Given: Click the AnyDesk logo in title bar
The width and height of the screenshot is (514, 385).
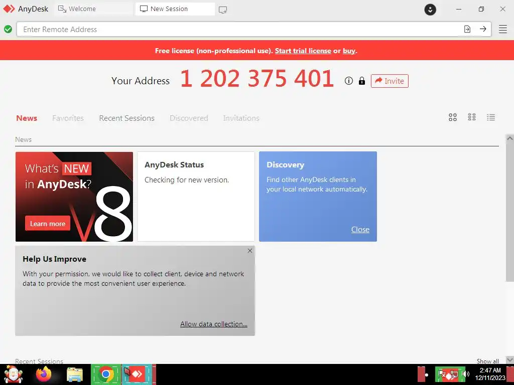Looking at the screenshot, I should point(9,9).
